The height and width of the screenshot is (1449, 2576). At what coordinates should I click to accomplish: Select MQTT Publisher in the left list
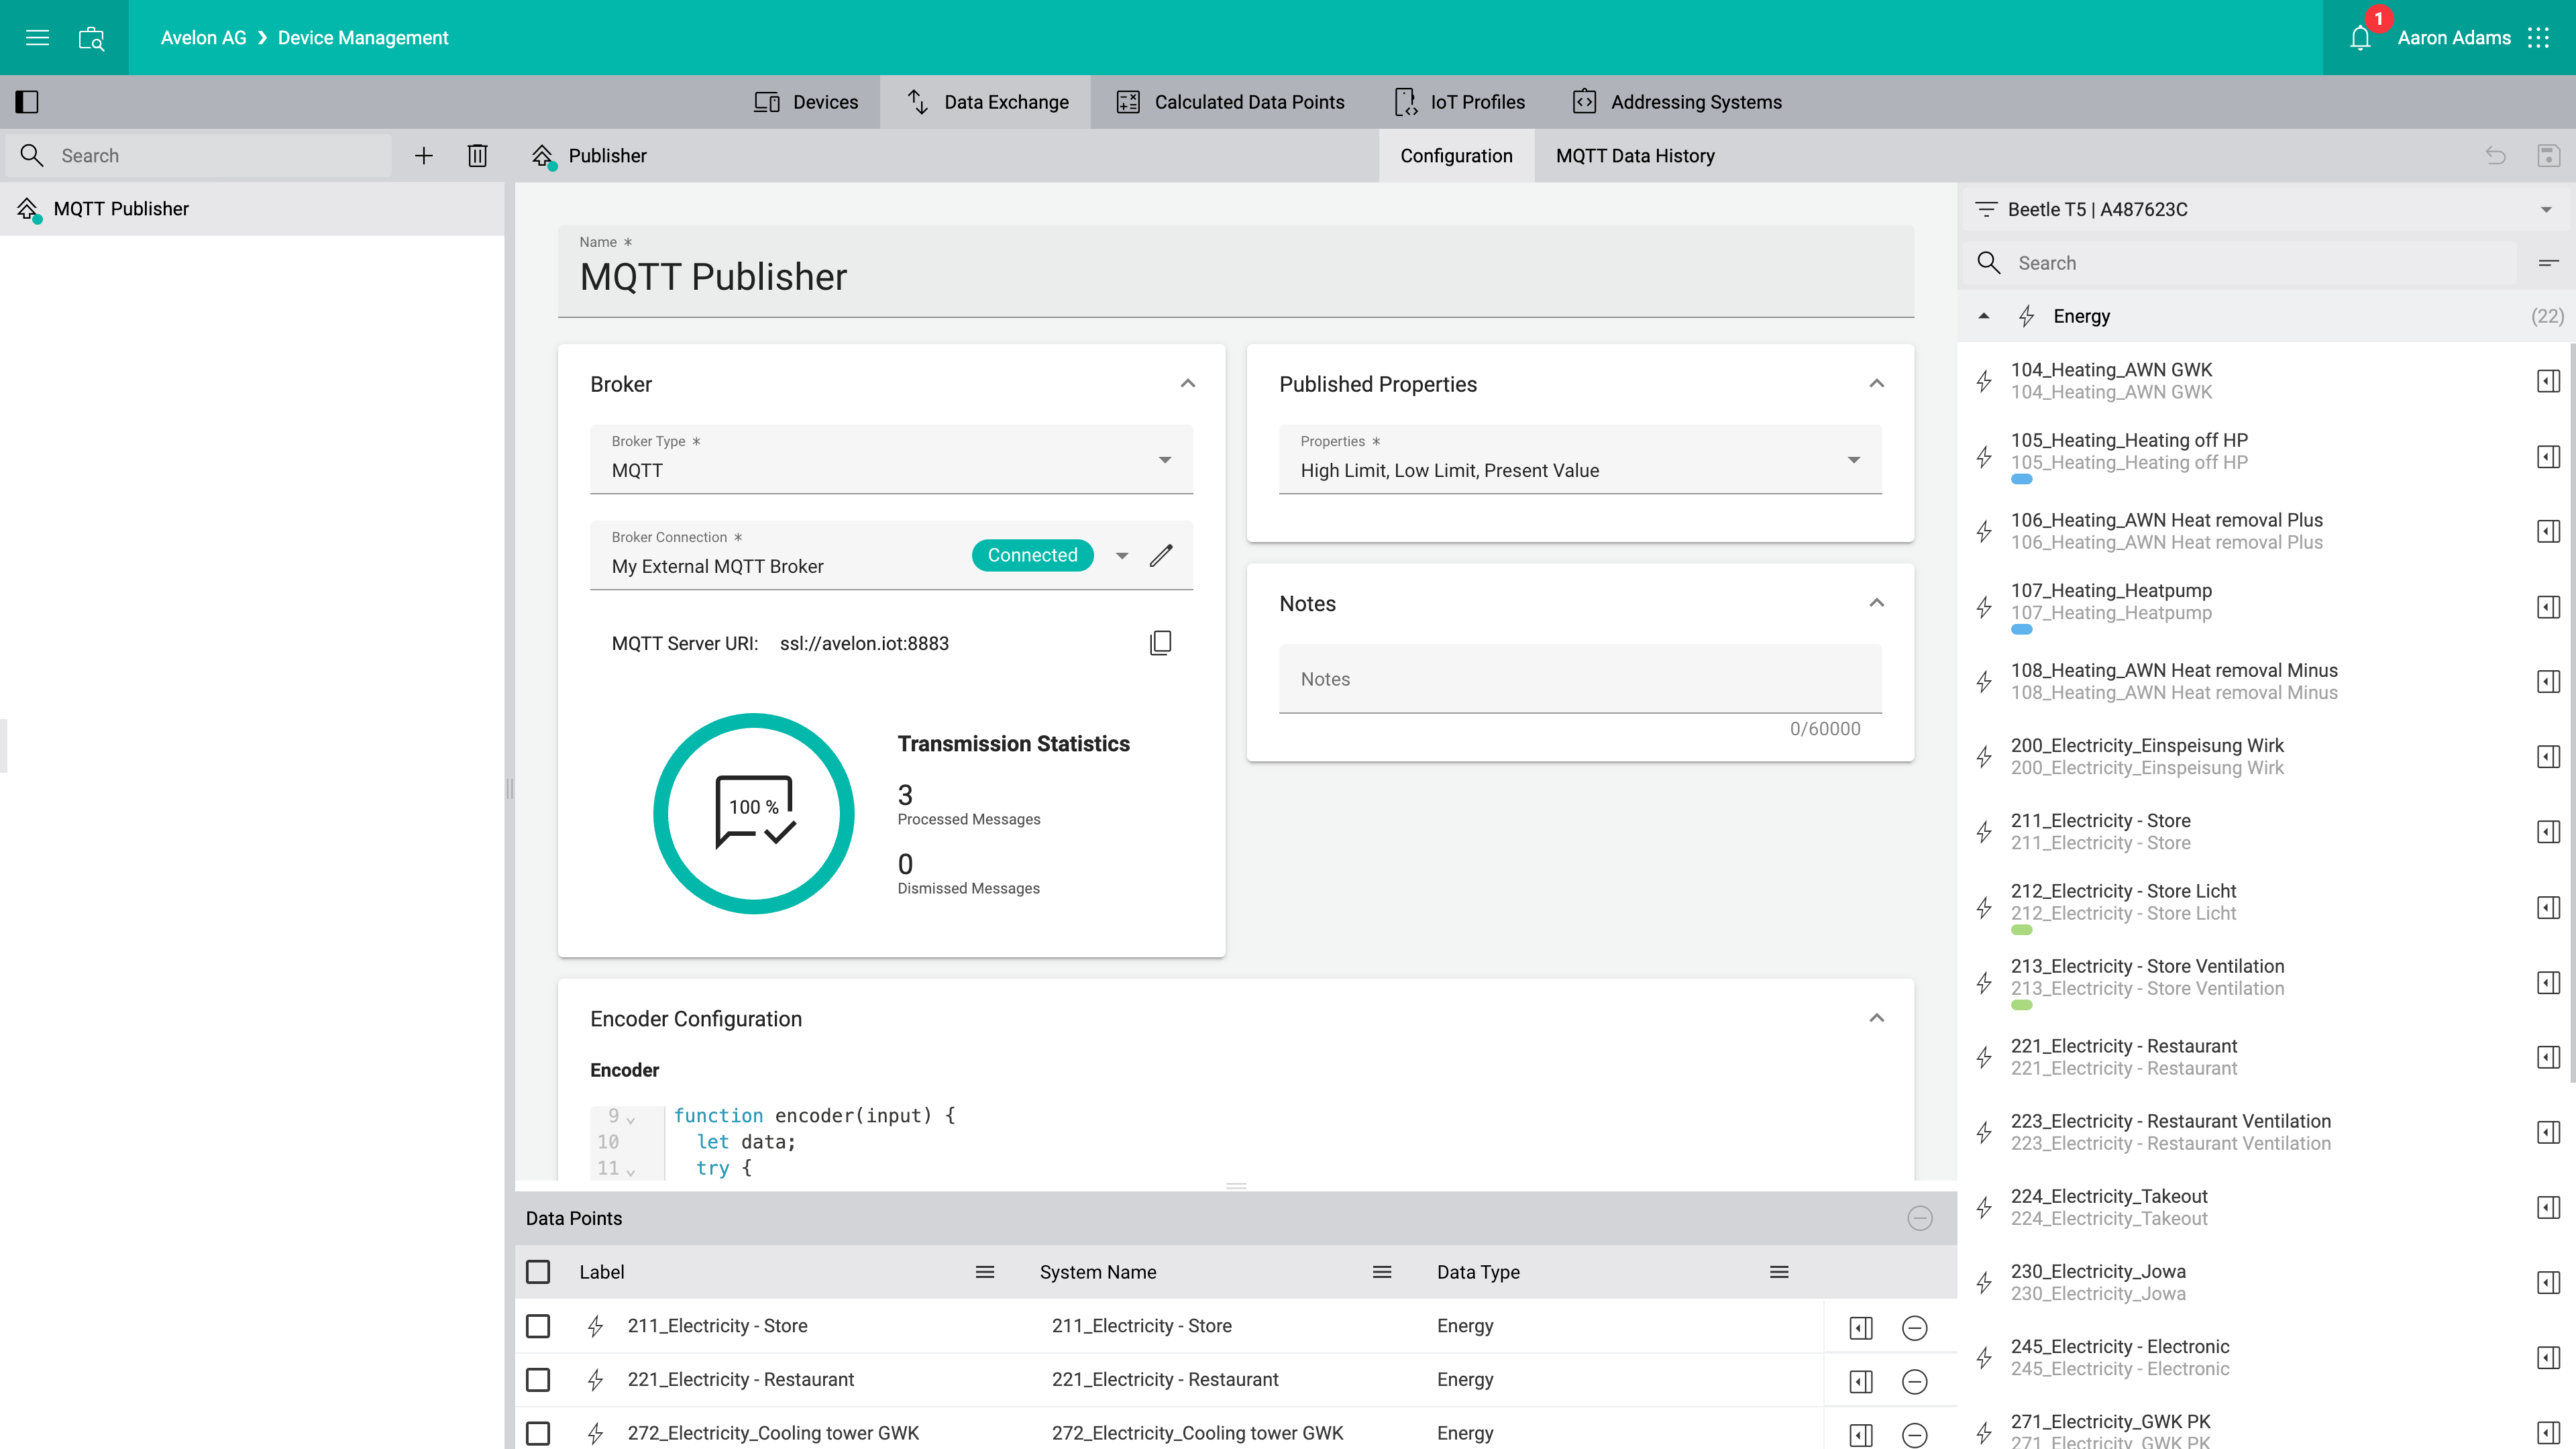pyautogui.click(x=252, y=209)
